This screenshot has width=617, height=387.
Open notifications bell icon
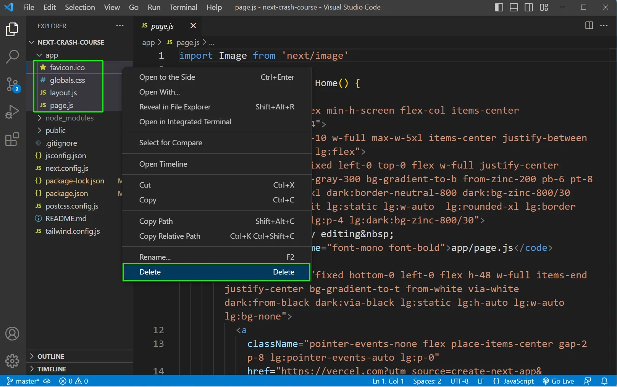click(604, 381)
